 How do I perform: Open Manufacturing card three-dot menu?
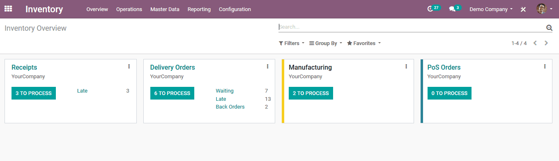(x=406, y=66)
